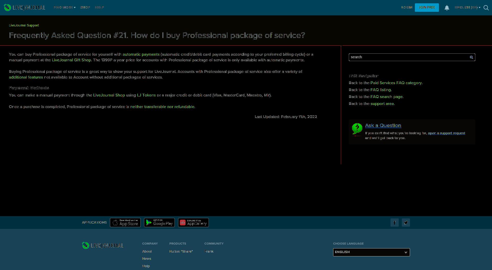Click the Ask a Question heading link
Image resolution: width=492 pixels, height=270 pixels.
coord(383,126)
